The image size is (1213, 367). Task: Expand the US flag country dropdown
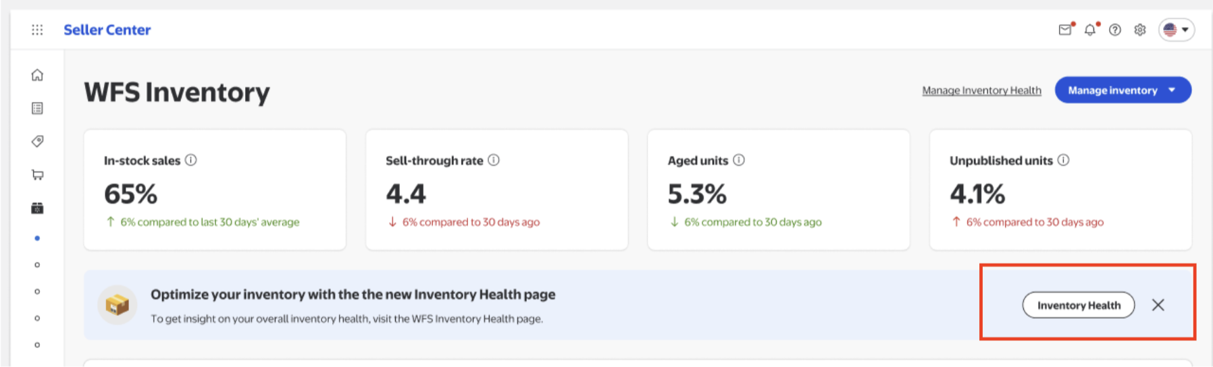pos(1177,30)
